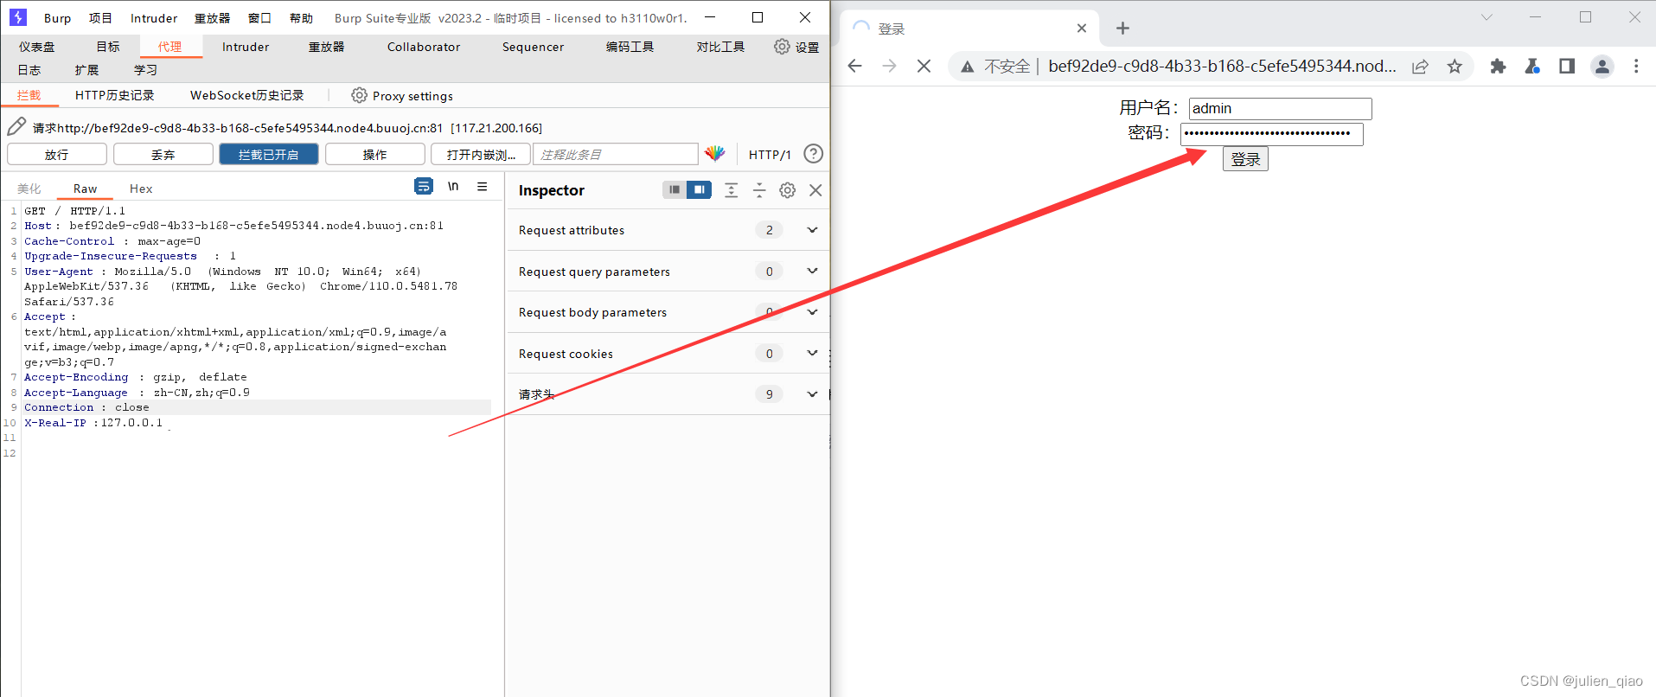Open Proxy settings gear icon
1656x697 pixels.
point(359,95)
